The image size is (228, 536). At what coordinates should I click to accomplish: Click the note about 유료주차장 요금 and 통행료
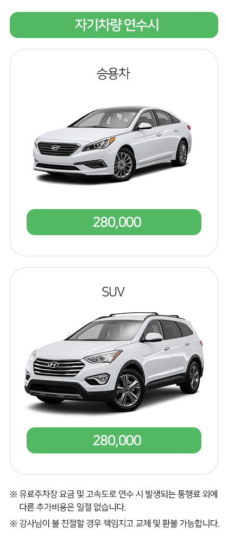pos(114,501)
